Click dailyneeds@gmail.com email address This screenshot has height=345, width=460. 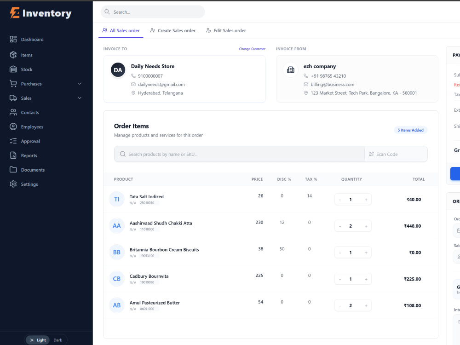[161, 84]
